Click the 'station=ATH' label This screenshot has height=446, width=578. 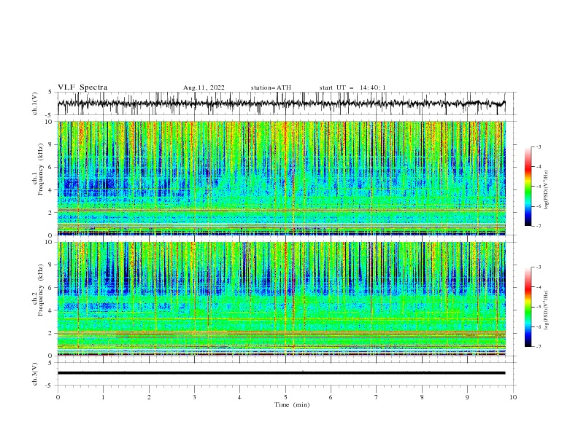point(271,87)
